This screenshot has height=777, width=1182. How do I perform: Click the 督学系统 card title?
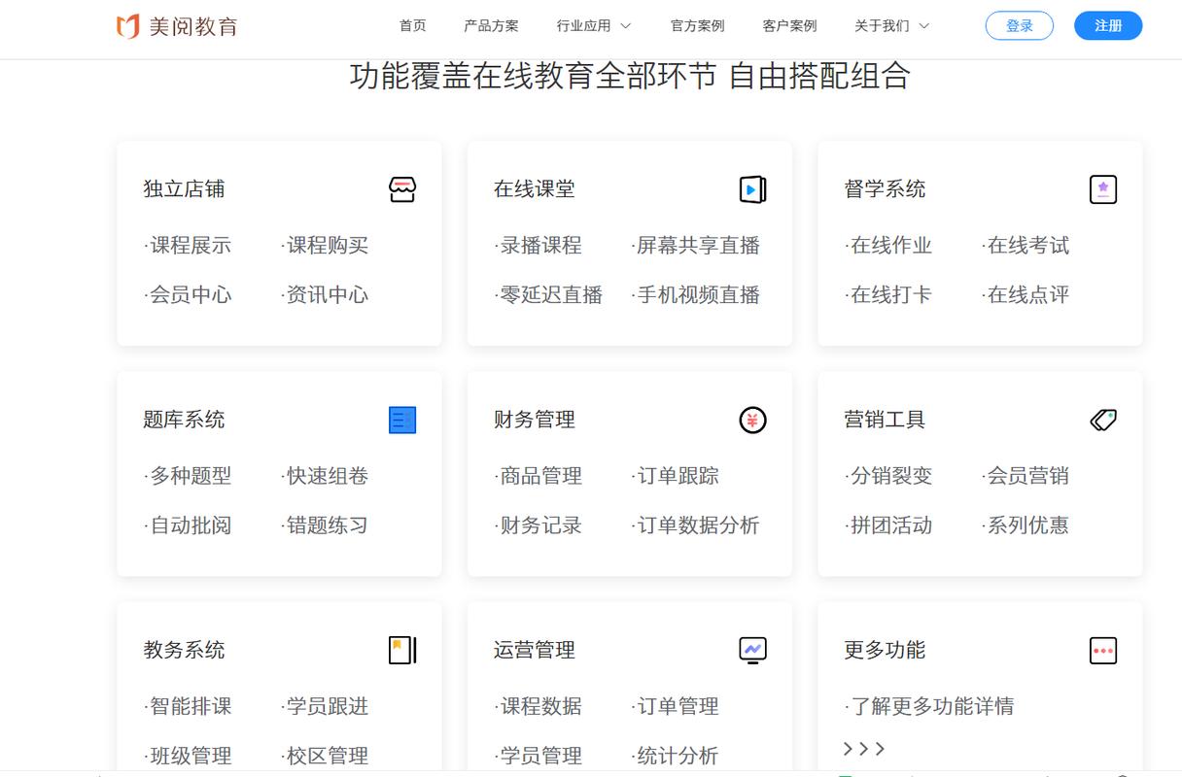click(885, 189)
